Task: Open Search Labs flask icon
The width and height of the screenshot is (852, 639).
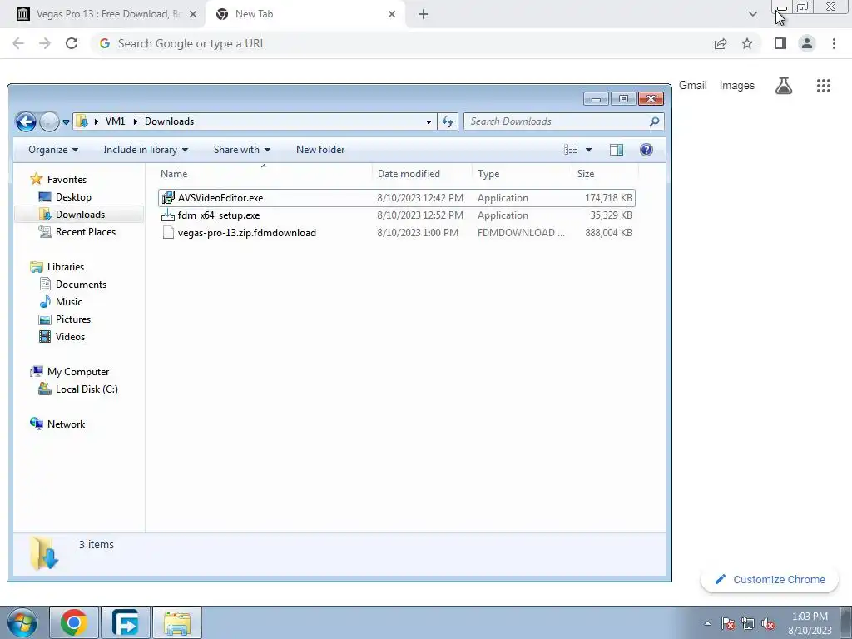Action: pyautogui.click(x=784, y=86)
